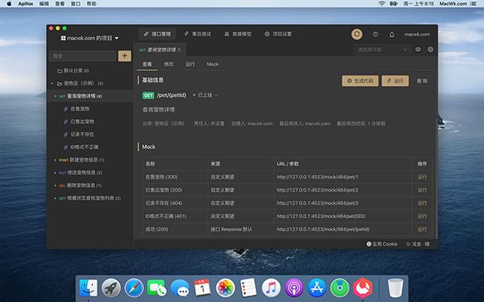Open Apifox menu in the menu bar
This screenshot has height=302, width=484.
tap(26, 4)
